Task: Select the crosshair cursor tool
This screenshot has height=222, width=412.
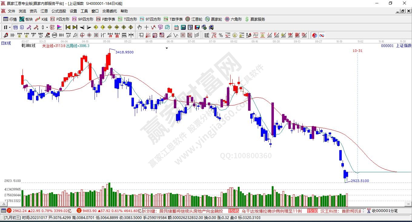Action: pyautogui.click(x=147, y=27)
